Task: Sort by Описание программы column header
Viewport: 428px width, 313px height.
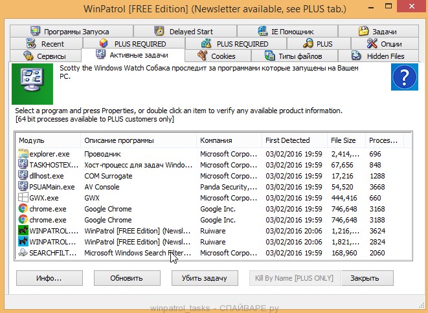Action: tap(139, 140)
